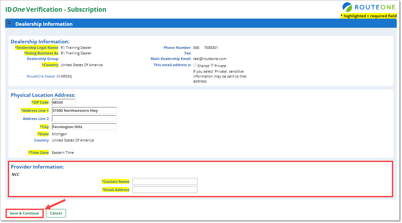Click the Doing Business As label

tap(41, 53)
